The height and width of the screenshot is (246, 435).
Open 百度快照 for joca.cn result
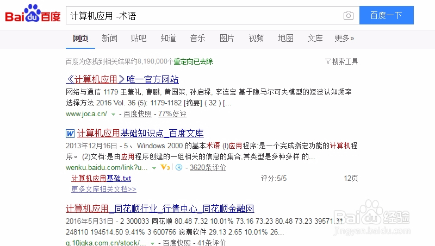coord(138,114)
